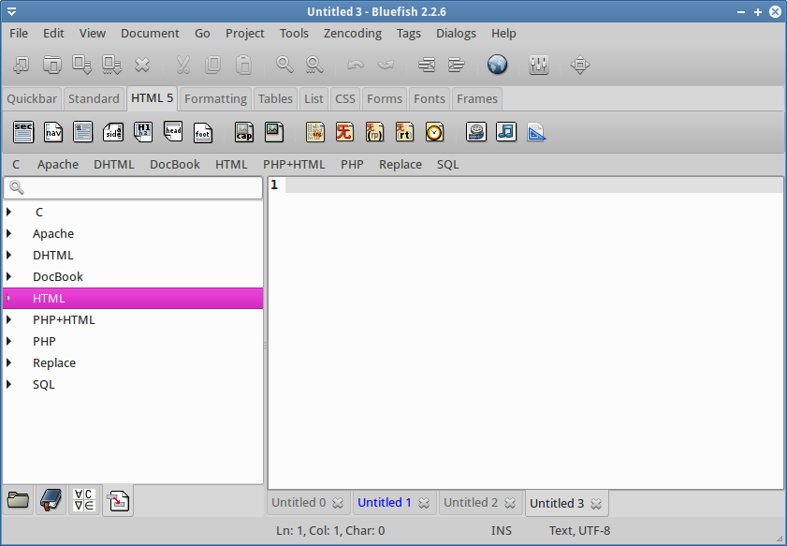Open the Bookmarks book side panel tab
787x546 pixels.
(x=51, y=500)
